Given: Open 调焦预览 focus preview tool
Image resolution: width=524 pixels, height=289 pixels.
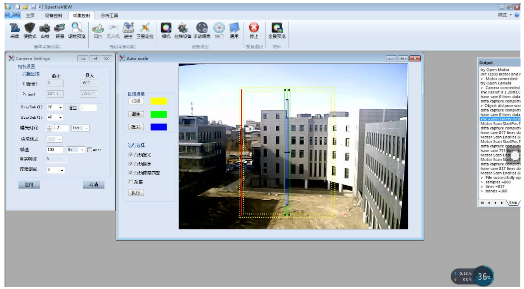Looking at the screenshot, I should (76, 29).
